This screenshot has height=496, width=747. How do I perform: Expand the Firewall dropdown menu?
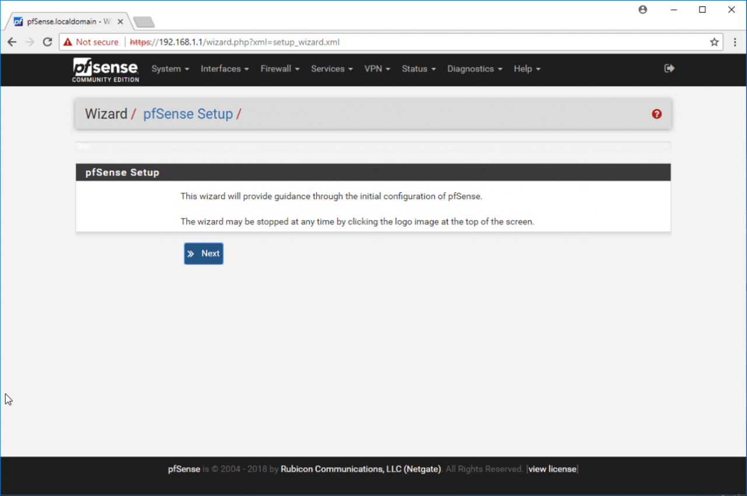point(280,69)
